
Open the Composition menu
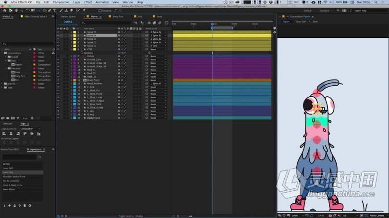pos(61,2)
